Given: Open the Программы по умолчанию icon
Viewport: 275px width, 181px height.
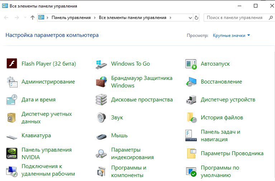Looking at the screenshot, I should pyautogui.click(x=191, y=172).
